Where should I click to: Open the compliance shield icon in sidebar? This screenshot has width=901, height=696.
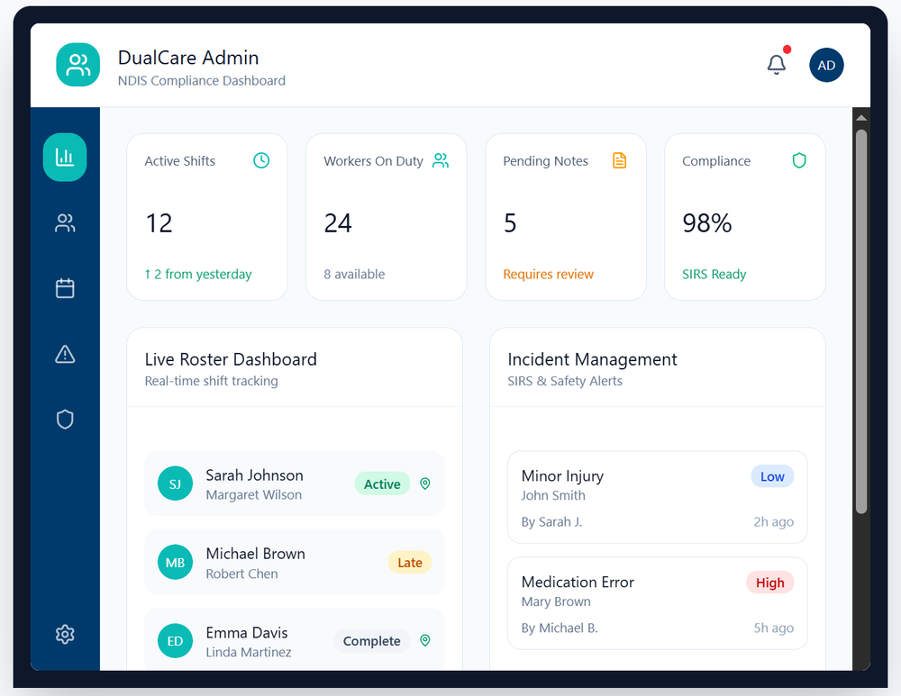point(65,420)
